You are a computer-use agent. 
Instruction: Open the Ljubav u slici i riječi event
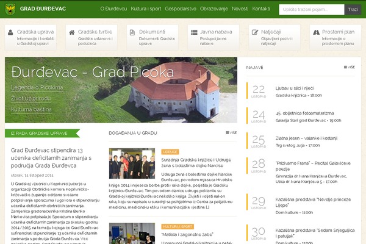(295, 88)
